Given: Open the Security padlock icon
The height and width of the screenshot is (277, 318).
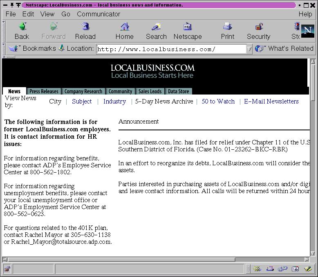Looking at the screenshot, I should tap(259, 27).
